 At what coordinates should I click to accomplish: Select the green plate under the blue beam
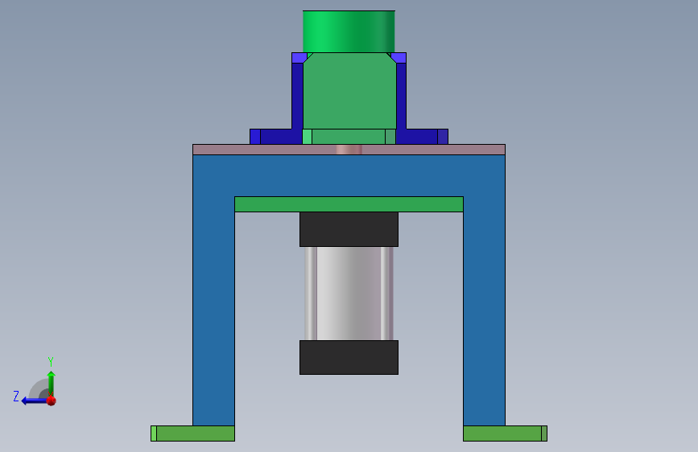click(349, 204)
